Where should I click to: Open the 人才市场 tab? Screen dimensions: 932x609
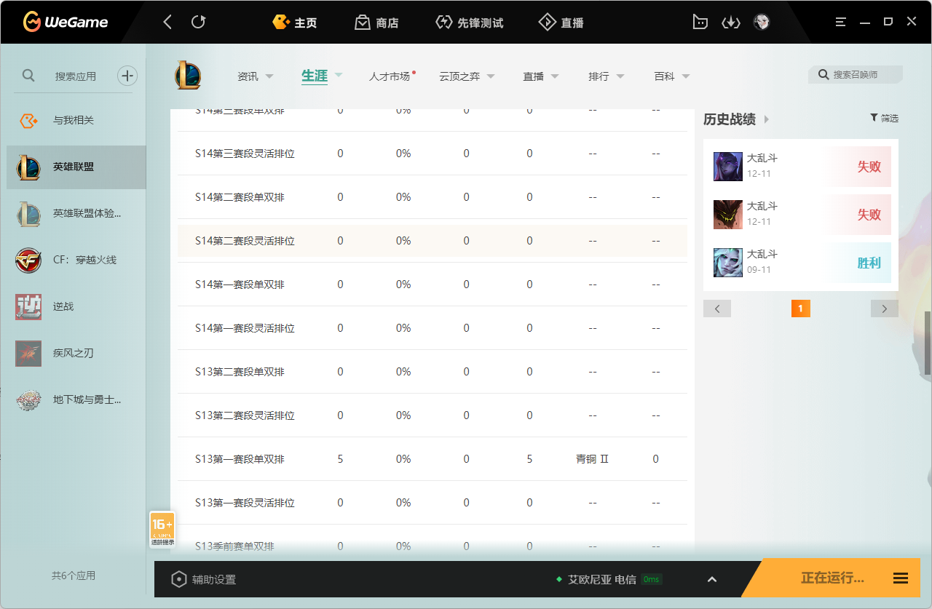click(x=390, y=76)
